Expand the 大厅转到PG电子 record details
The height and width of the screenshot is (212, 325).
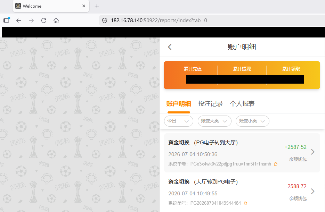pos(313,191)
